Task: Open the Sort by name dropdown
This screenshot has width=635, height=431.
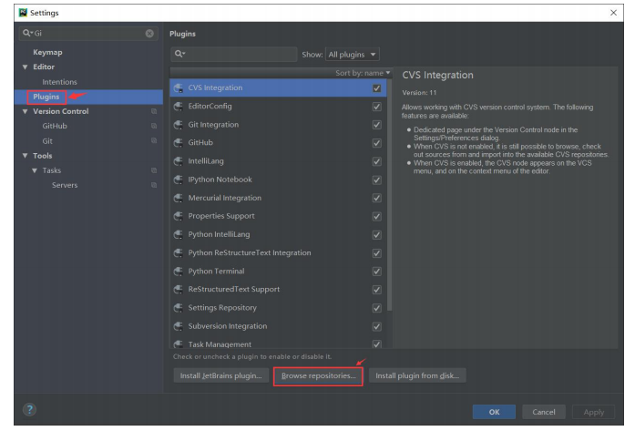Action: 363,73
